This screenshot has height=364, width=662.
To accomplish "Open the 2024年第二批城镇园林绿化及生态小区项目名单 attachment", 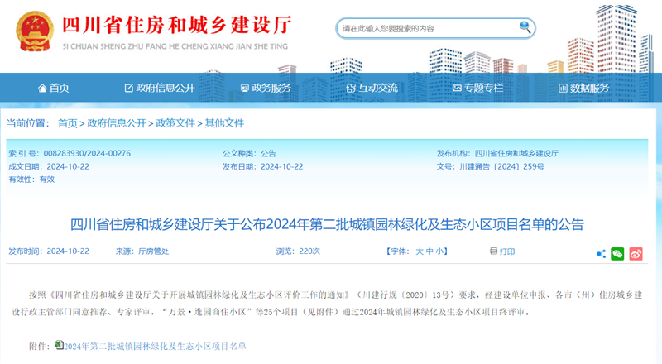I will [x=155, y=345].
